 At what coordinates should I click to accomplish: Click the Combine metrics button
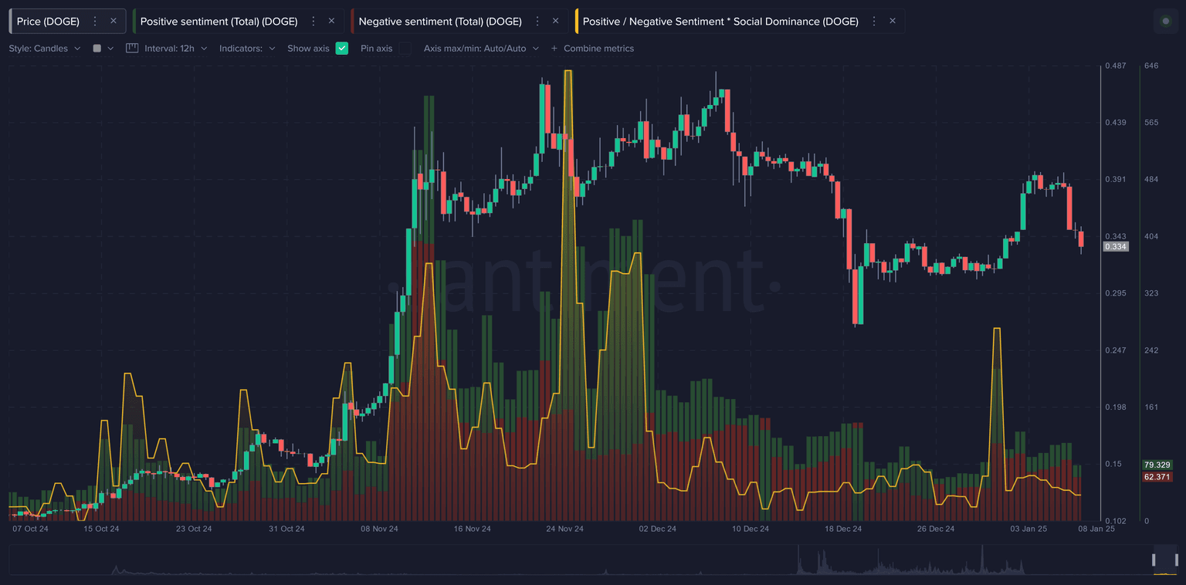click(x=592, y=48)
